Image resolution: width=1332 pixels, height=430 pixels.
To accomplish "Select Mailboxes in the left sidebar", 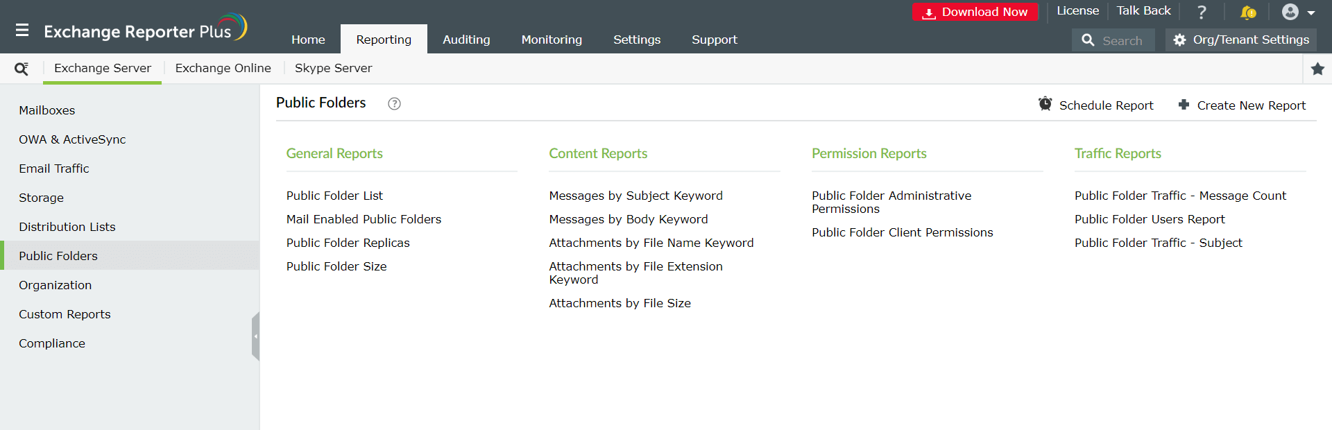I will coord(47,110).
